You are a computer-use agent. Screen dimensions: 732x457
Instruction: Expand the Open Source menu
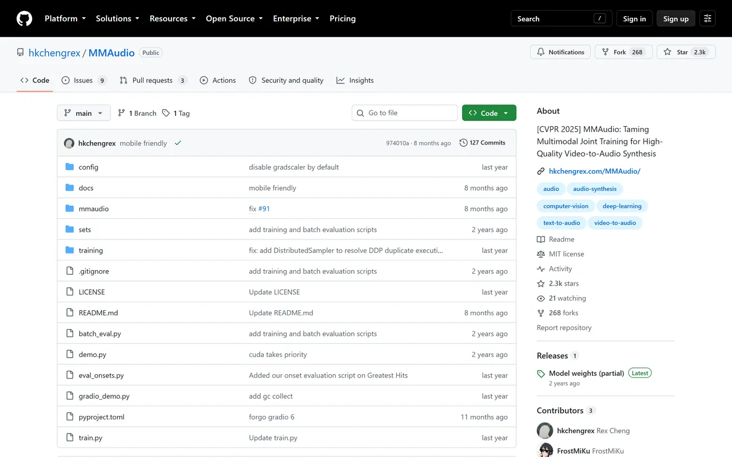click(x=234, y=19)
